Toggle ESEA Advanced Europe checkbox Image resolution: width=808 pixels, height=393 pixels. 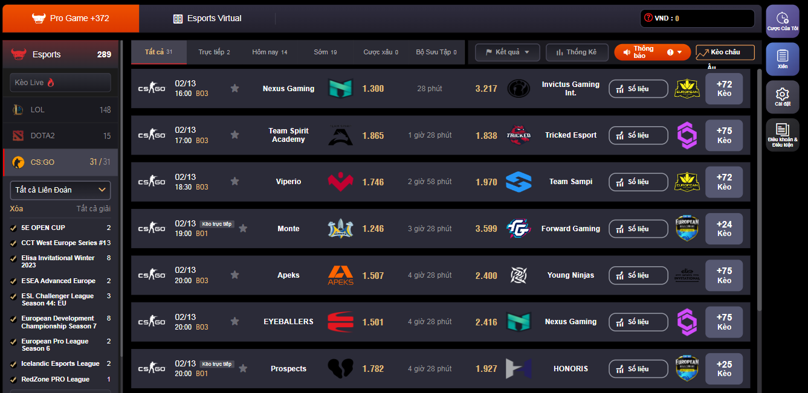(13, 281)
